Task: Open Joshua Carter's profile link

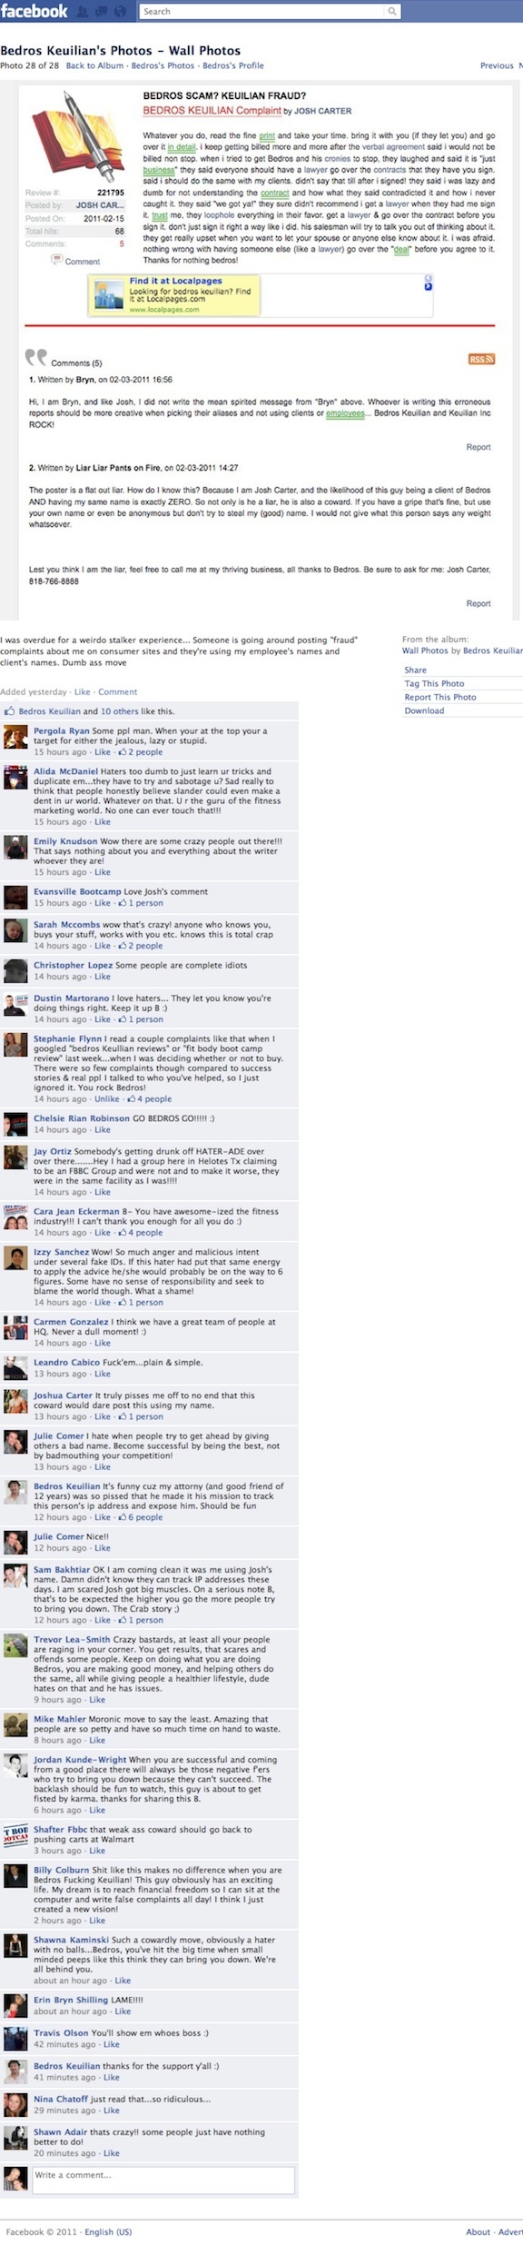Action: [63, 1395]
